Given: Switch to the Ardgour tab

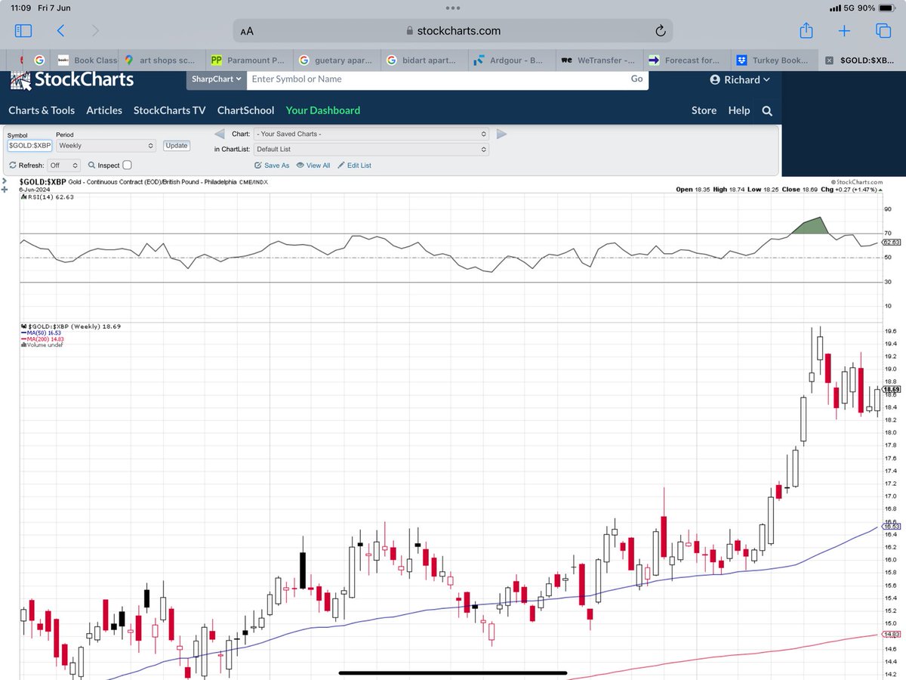Looking at the screenshot, I should coord(511,60).
